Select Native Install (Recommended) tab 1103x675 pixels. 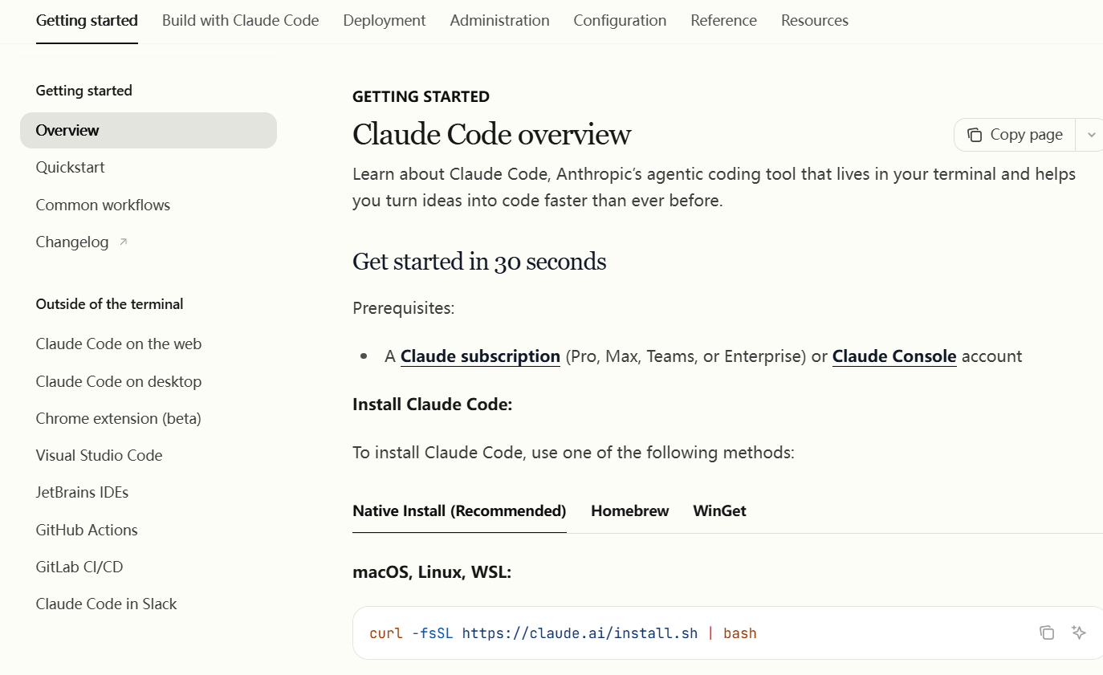[x=459, y=510]
